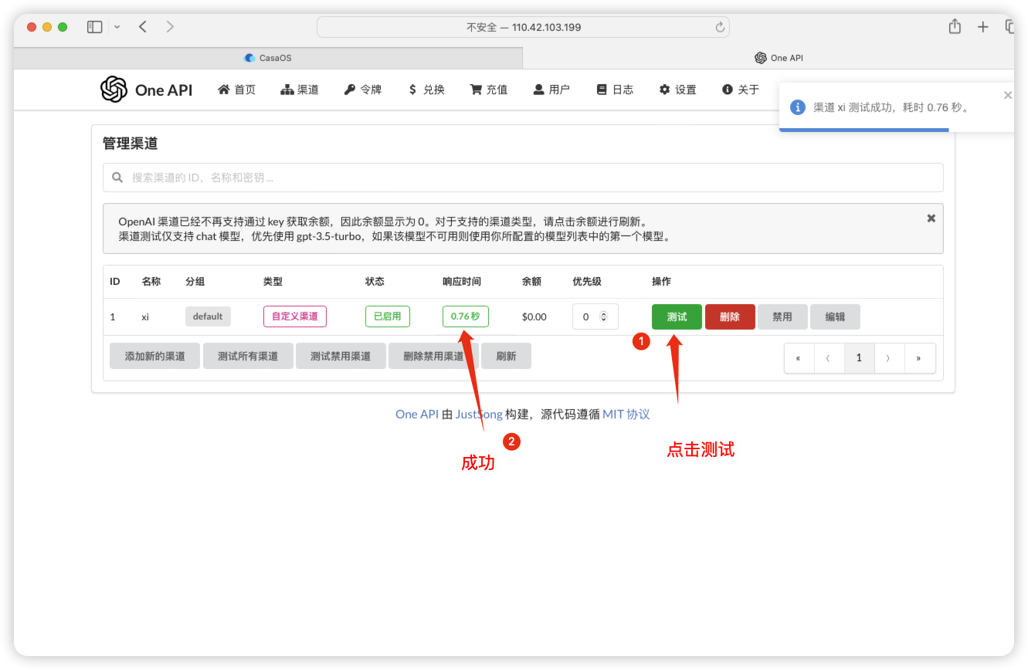Click the green 测试 button for xi
Image resolution: width=1028 pixels, height=670 pixels.
(x=677, y=316)
